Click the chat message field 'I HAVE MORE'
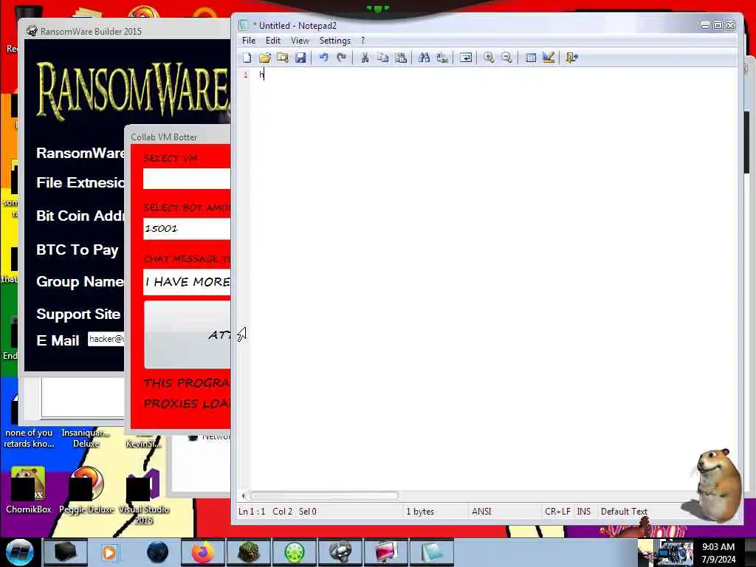 [x=187, y=282]
